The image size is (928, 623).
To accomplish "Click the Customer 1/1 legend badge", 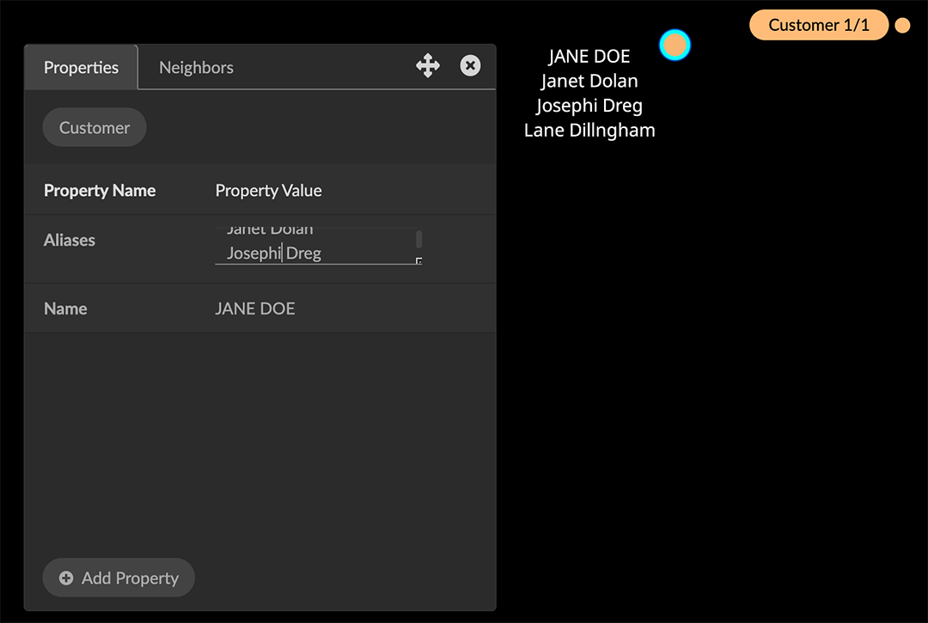I will click(818, 26).
